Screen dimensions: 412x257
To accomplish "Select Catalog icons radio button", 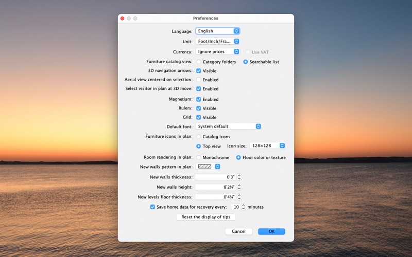I will pyautogui.click(x=199, y=137).
